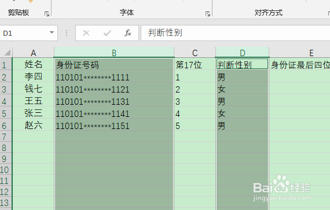The width and height of the screenshot is (330, 210).
Task: Select row 5 header
Action: (6, 113)
